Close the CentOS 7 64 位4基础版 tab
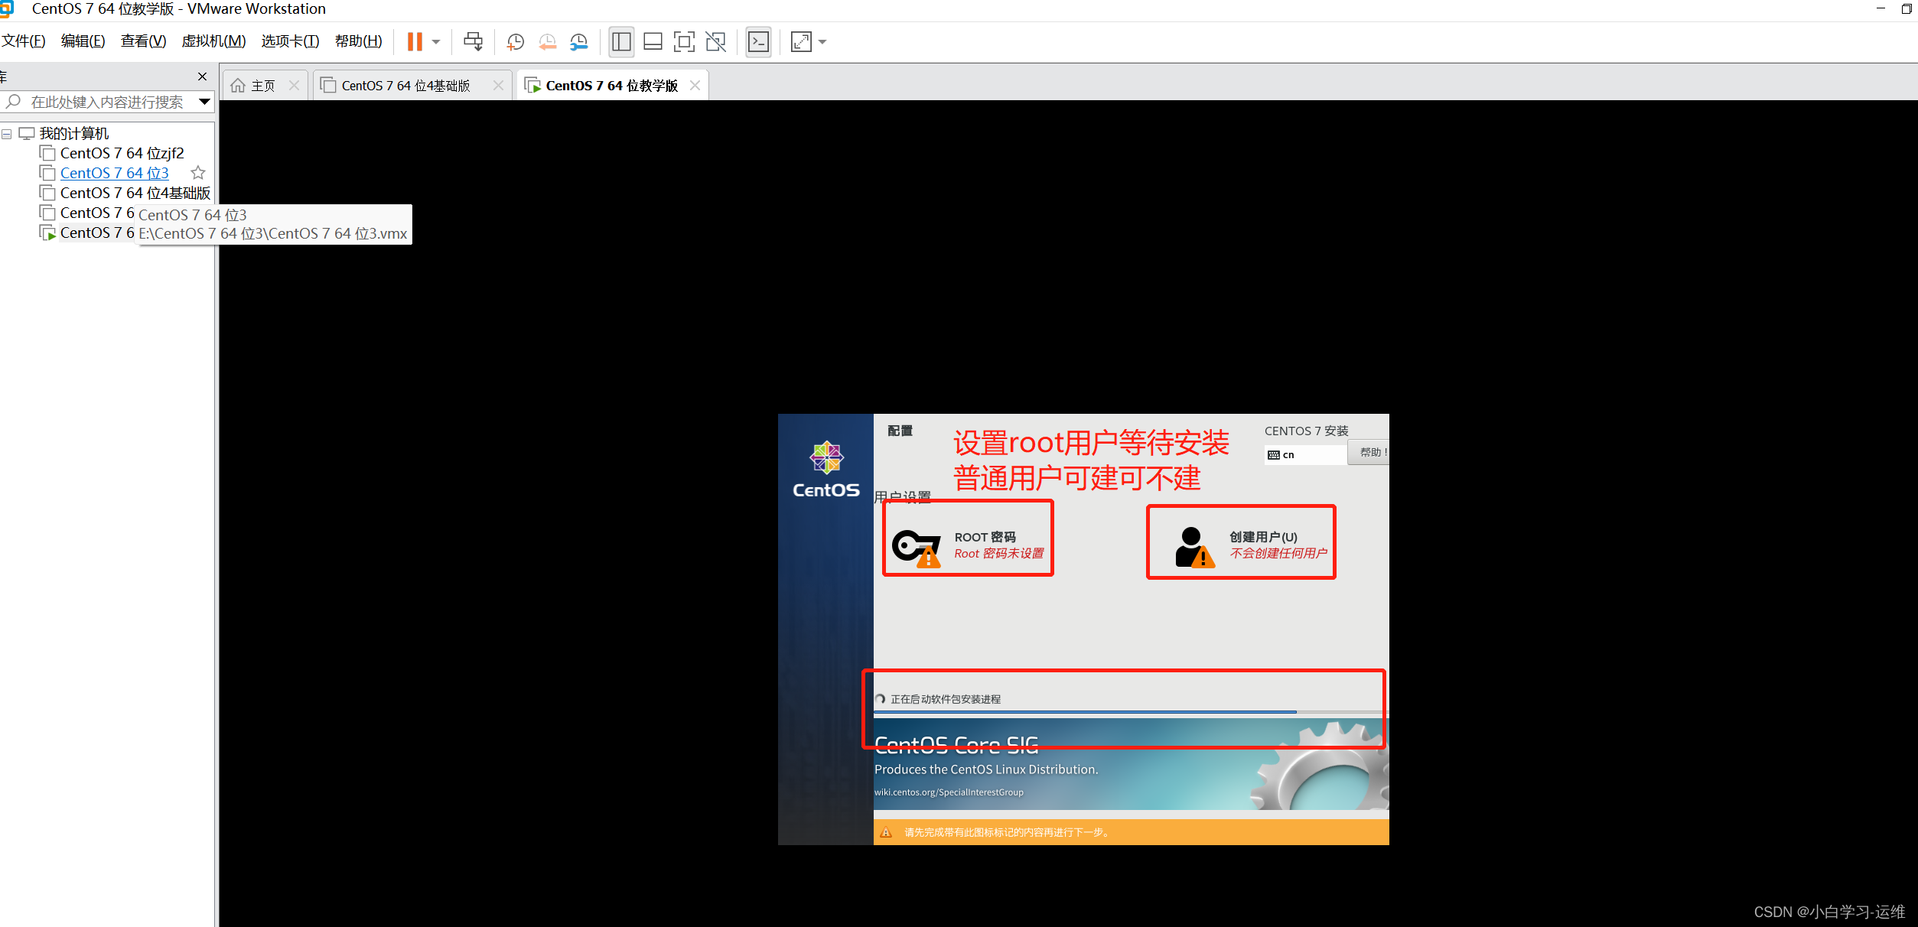 click(x=499, y=86)
